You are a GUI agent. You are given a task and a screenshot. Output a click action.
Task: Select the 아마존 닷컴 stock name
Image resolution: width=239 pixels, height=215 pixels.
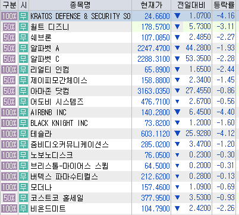[50, 91]
